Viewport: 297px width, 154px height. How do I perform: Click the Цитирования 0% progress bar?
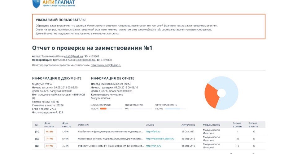[x=141, y=109]
